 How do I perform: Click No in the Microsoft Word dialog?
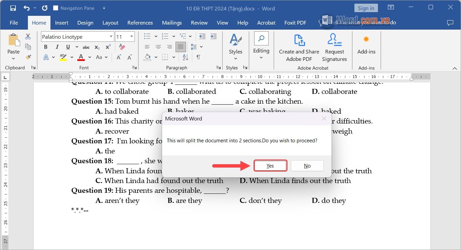(307, 166)
